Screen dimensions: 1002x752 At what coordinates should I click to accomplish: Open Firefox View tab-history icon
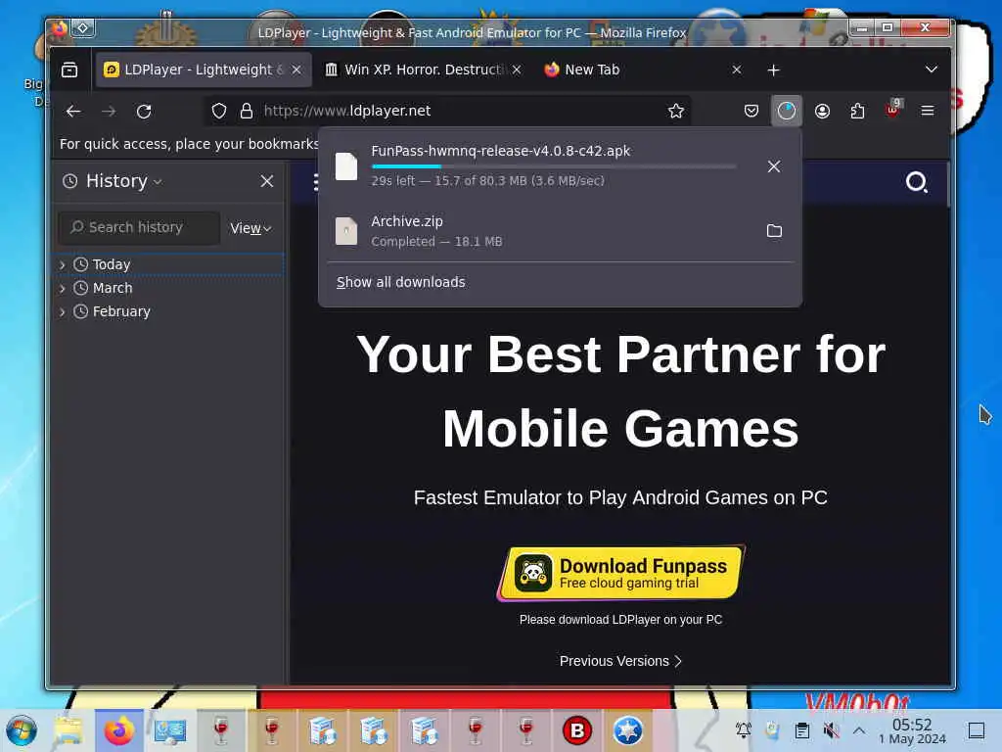69,70
